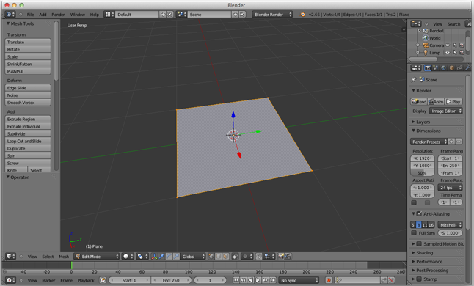
Task: Open the Render menu in top bar
Action: (x=58, y=15)
